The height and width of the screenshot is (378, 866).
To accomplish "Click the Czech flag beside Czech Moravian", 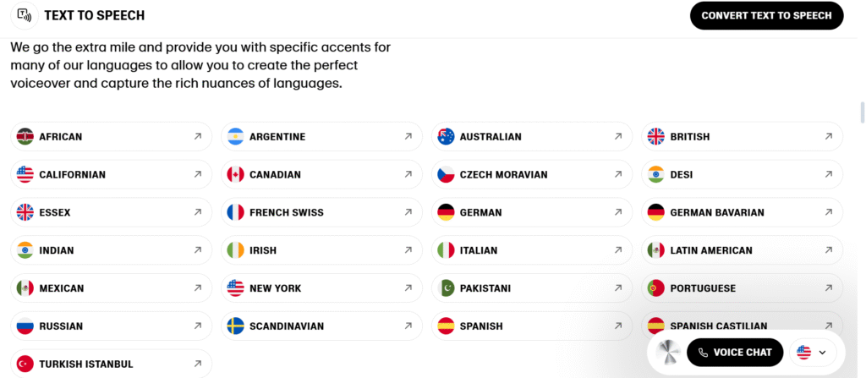I will [446, 175].
